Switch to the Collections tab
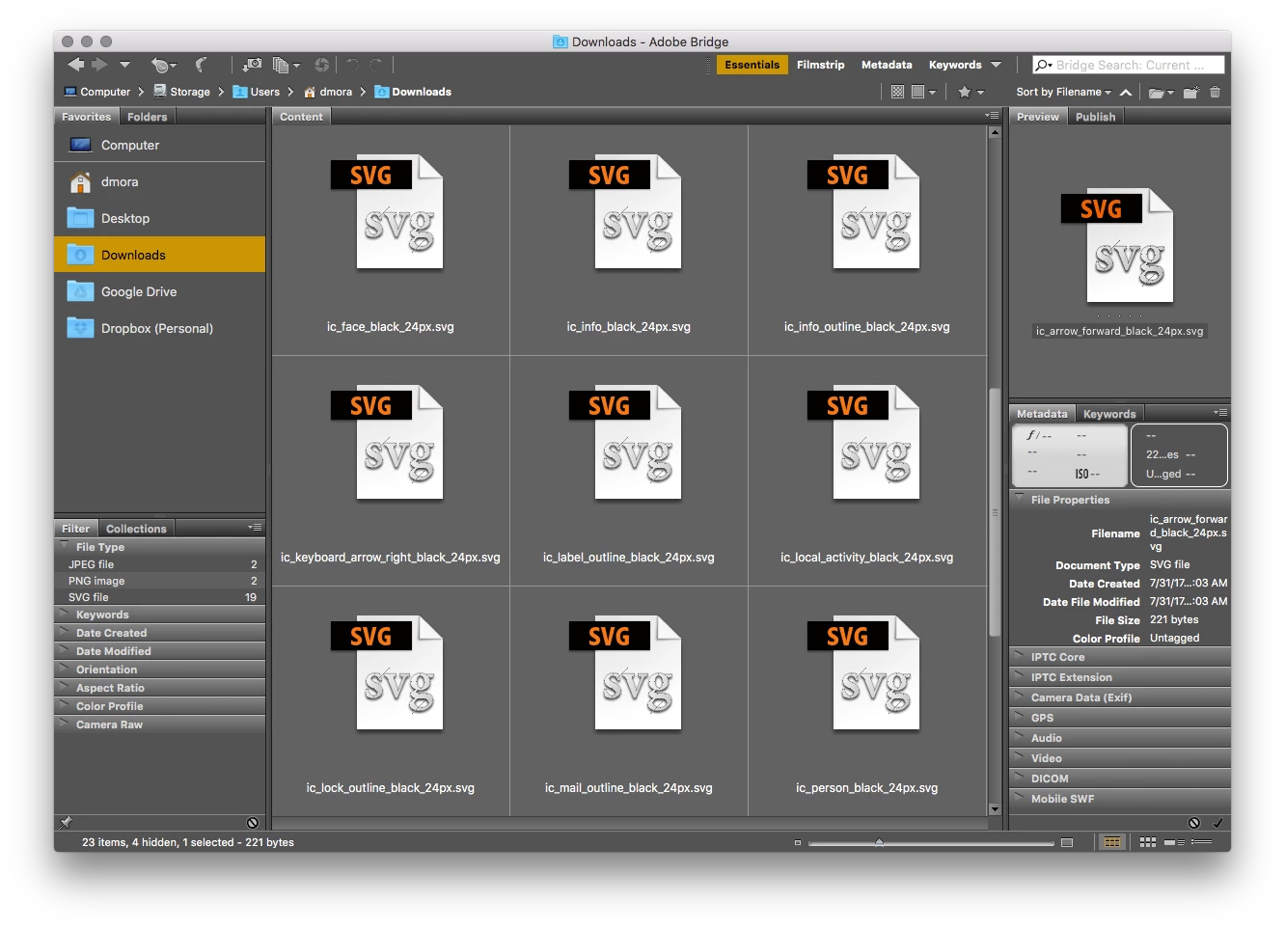Image resolution: width=1285 pixels, height=929 pixels. point(136,529)
